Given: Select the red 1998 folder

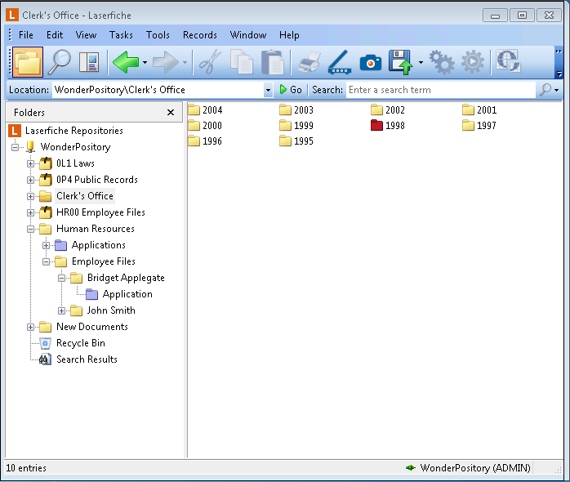Looking at the screenshot, I should [x=388, y=126].
